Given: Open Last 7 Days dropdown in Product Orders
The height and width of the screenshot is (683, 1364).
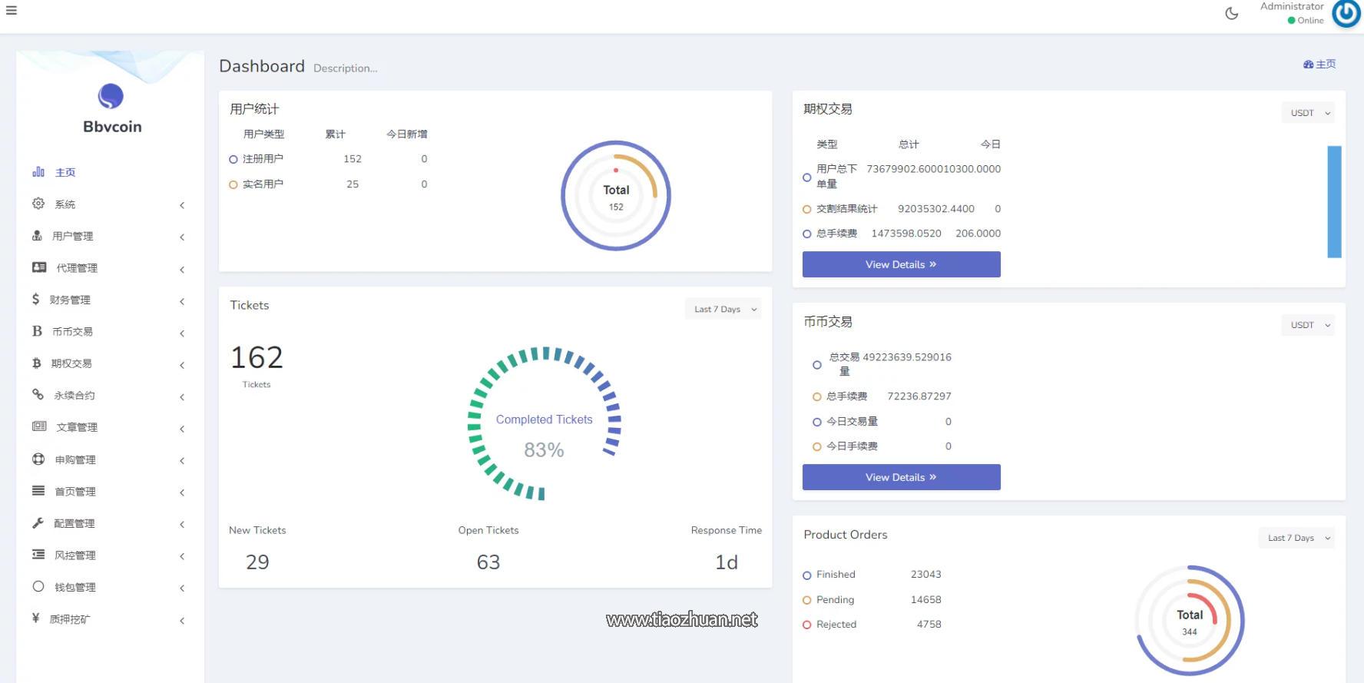Looking at the screenshot, I should click(1296, 538).
